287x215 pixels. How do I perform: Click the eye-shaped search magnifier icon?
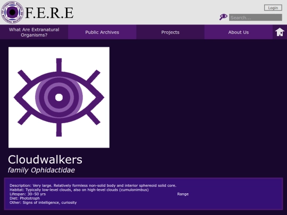[223, 17]
